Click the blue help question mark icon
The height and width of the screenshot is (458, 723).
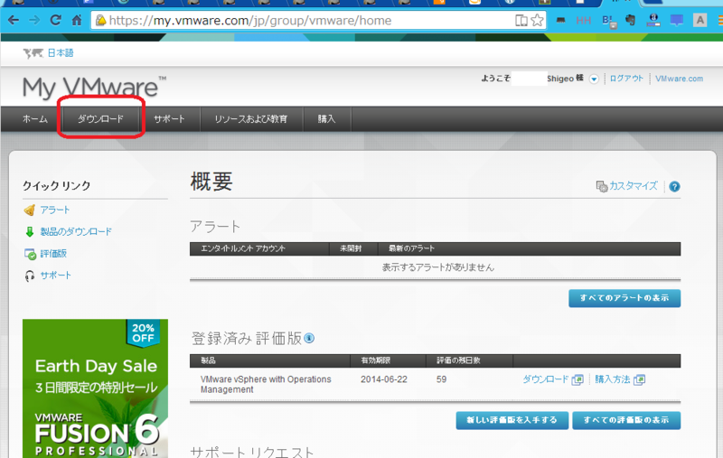click(x=674, y=187)
